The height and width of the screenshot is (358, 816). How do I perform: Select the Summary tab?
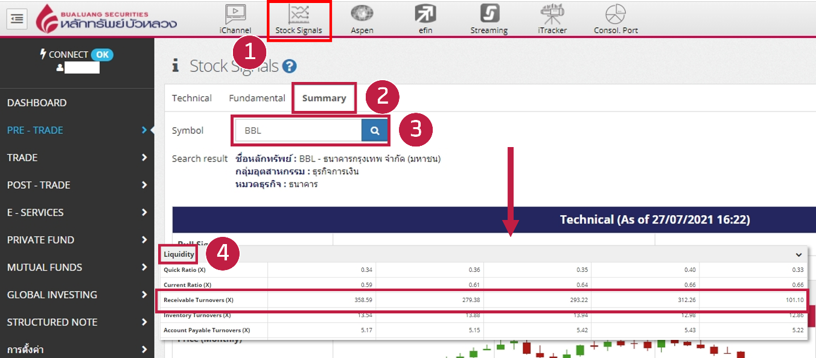324,98
